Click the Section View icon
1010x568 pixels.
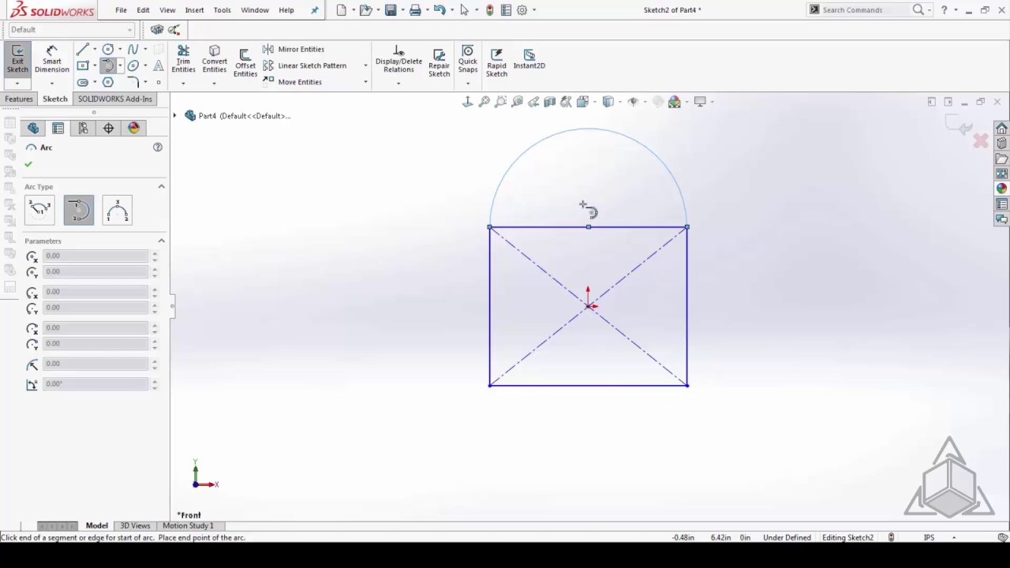point(550,102)
